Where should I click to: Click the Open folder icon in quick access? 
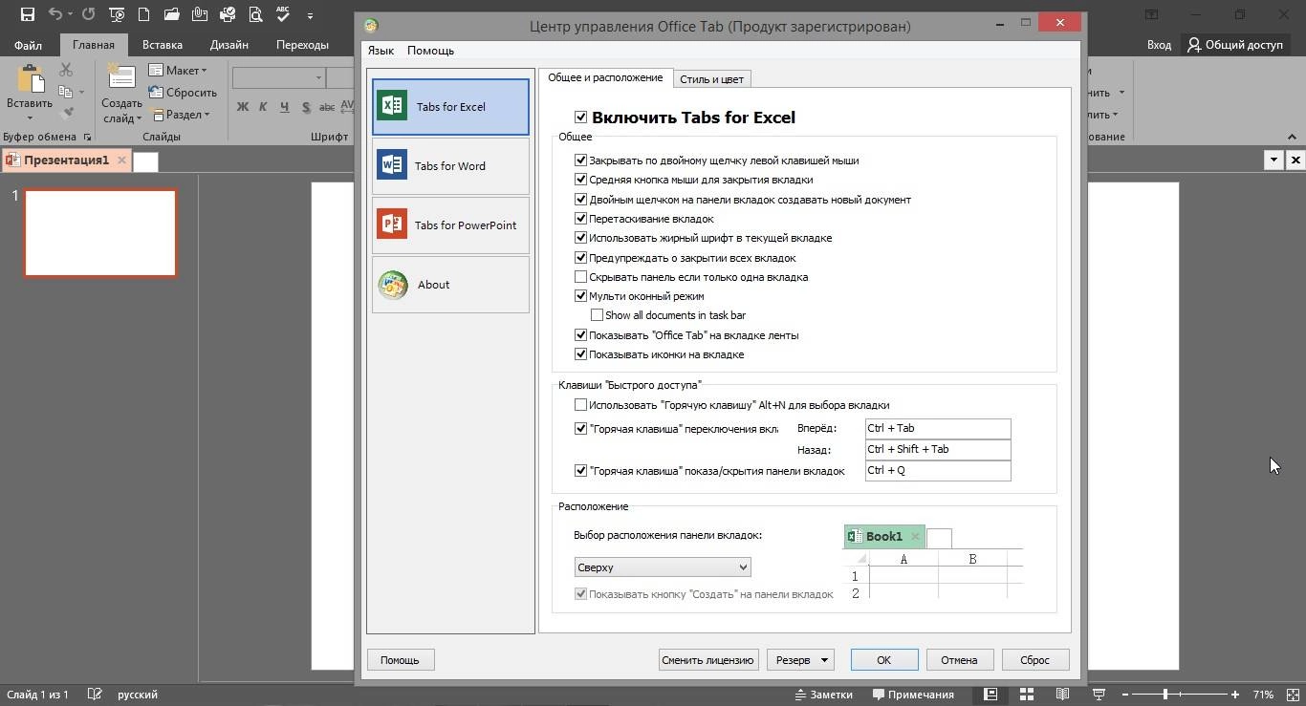172,14
